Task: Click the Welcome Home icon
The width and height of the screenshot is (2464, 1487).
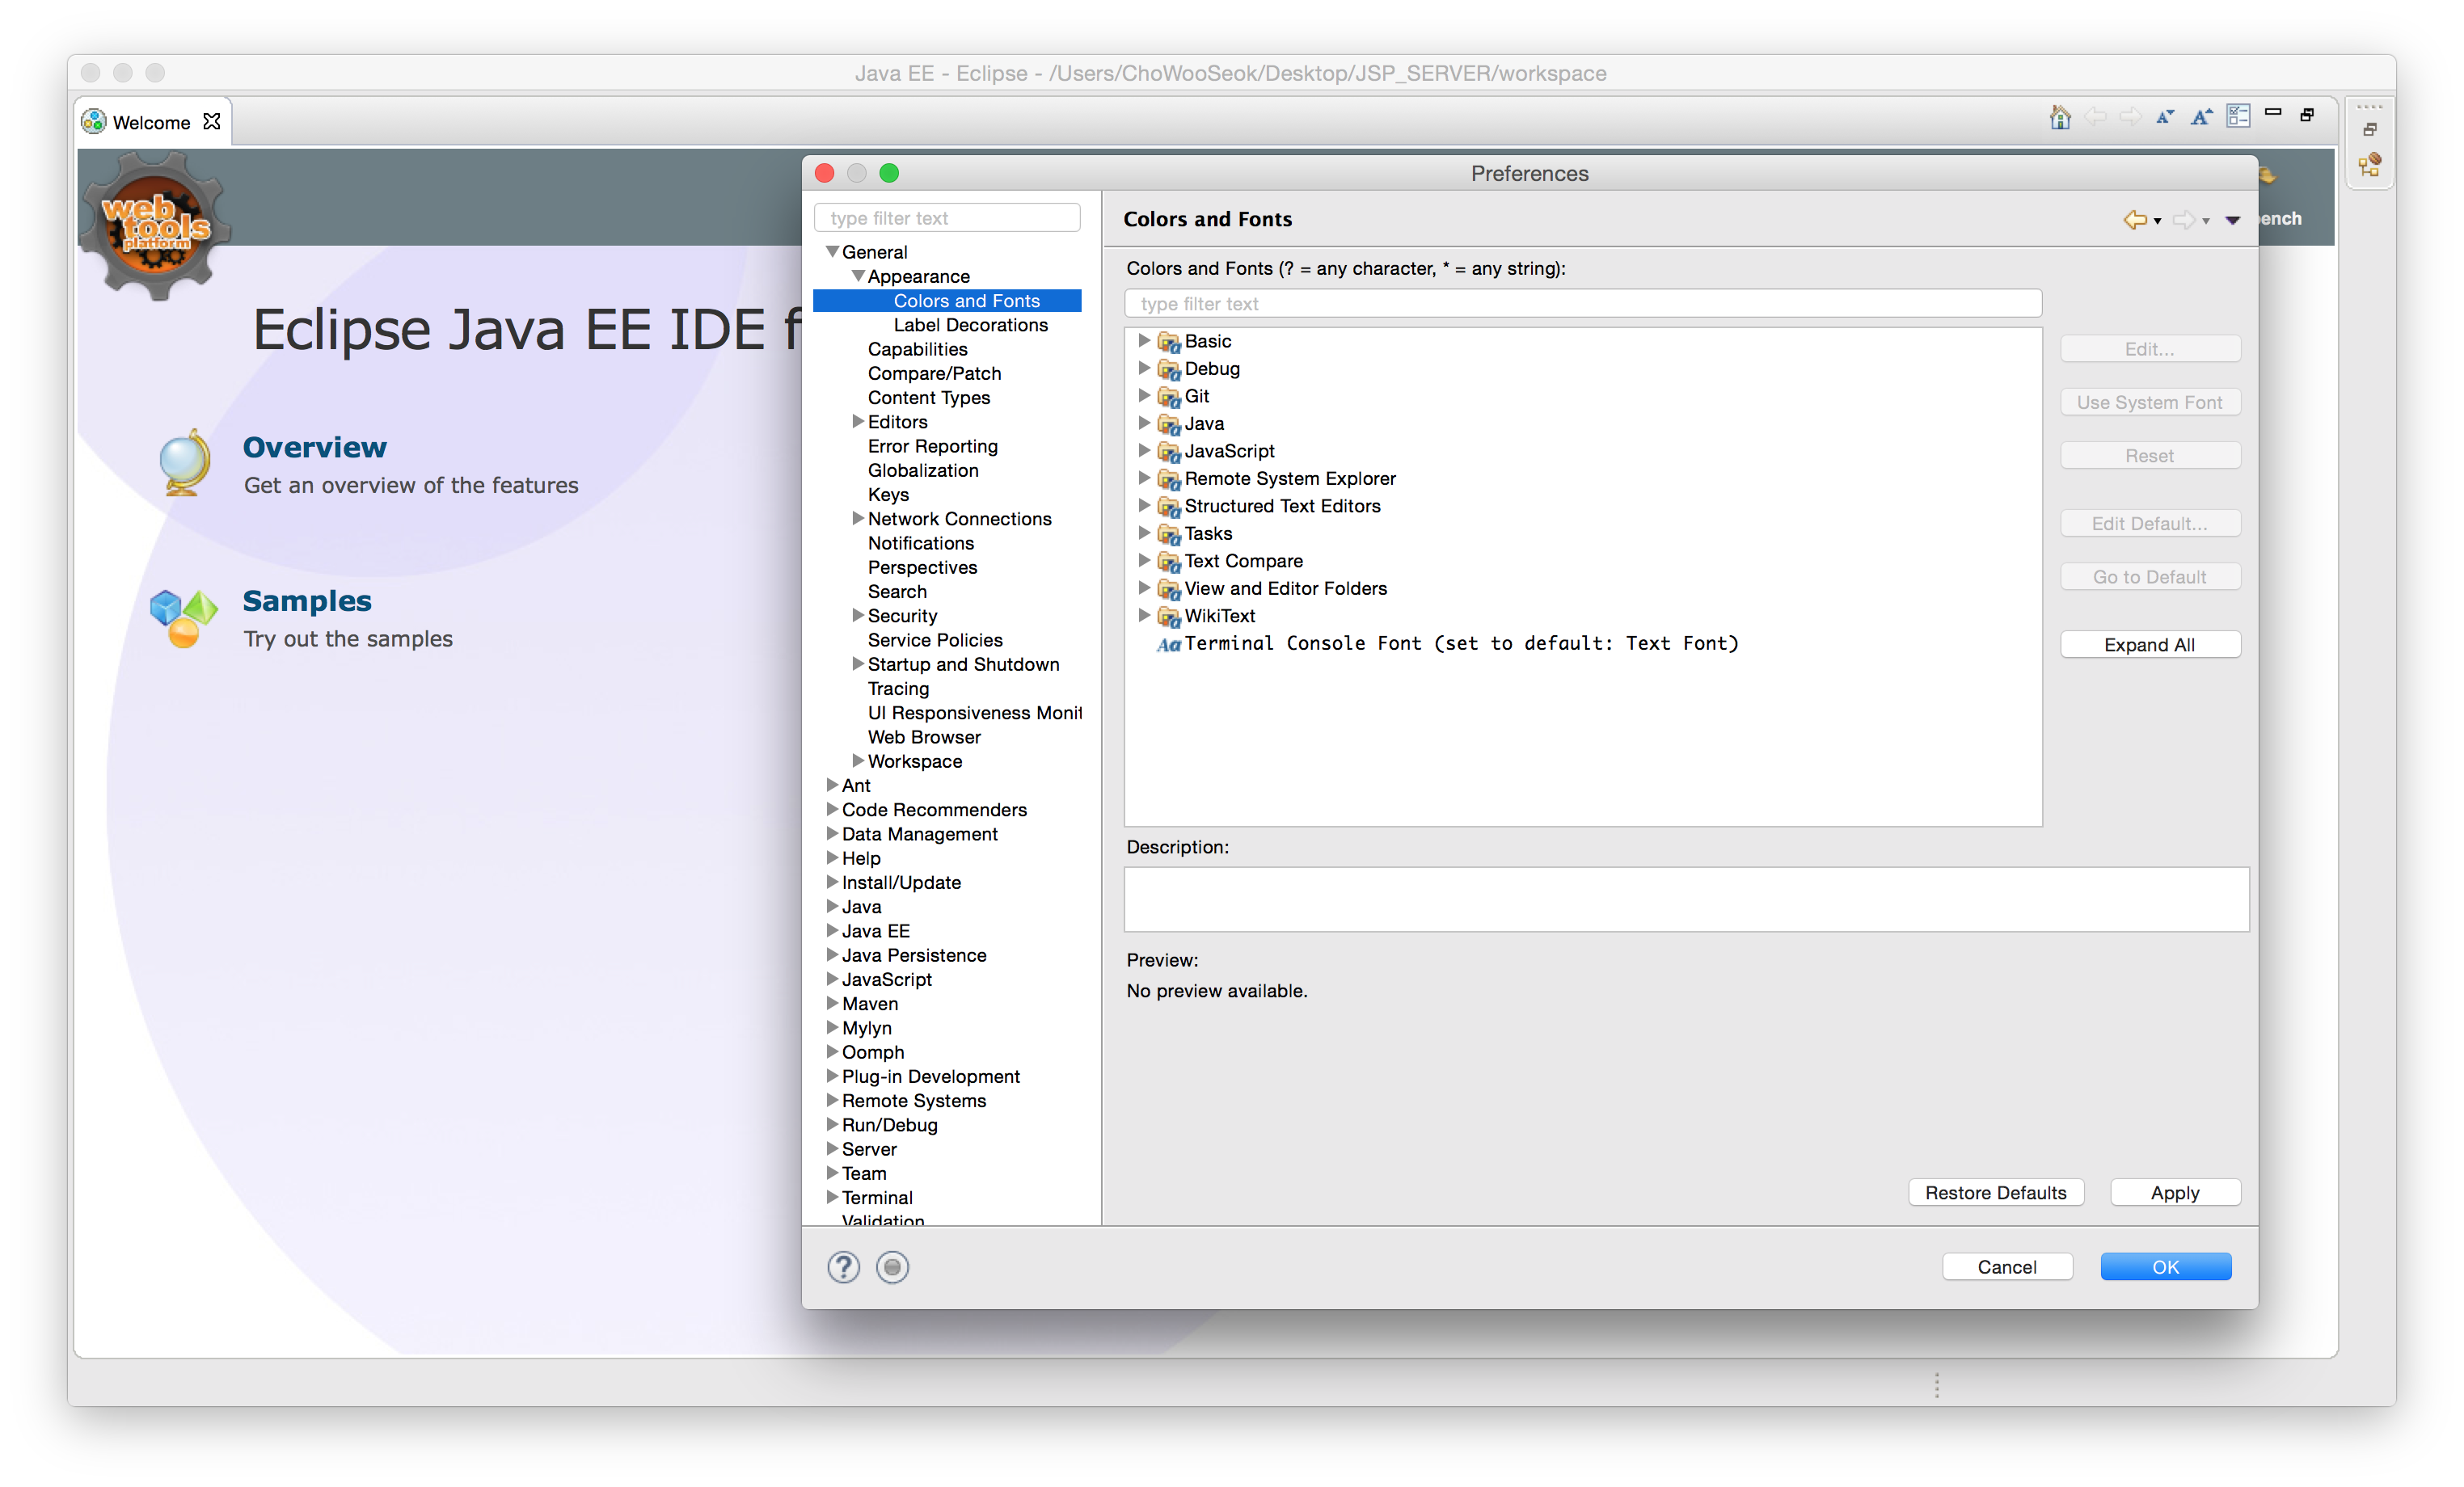Action: (2059, 117)
